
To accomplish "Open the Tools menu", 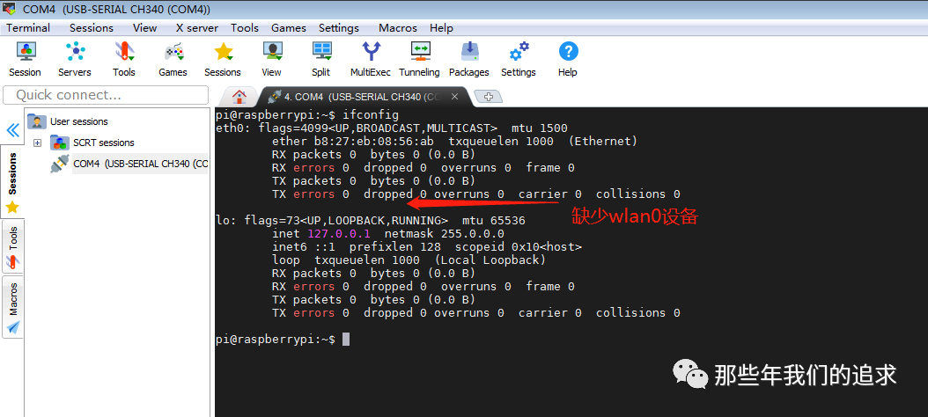I will [245, 28].
